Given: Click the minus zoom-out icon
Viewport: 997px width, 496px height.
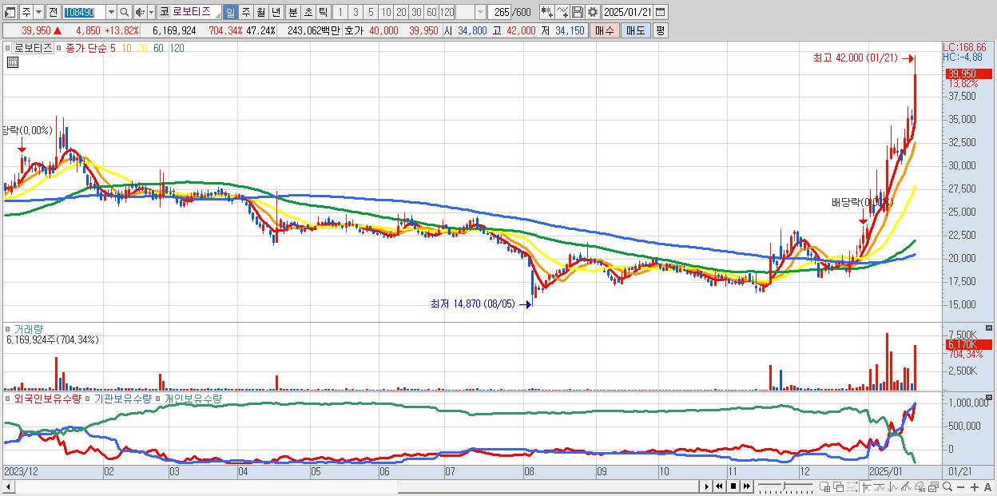Looking at the screenshot, I should 960,487.
